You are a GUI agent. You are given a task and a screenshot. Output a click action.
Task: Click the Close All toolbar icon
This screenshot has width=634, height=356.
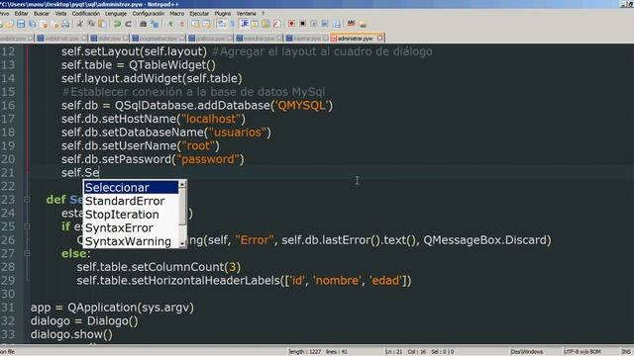pyautogui.click(x=55, y=24)
